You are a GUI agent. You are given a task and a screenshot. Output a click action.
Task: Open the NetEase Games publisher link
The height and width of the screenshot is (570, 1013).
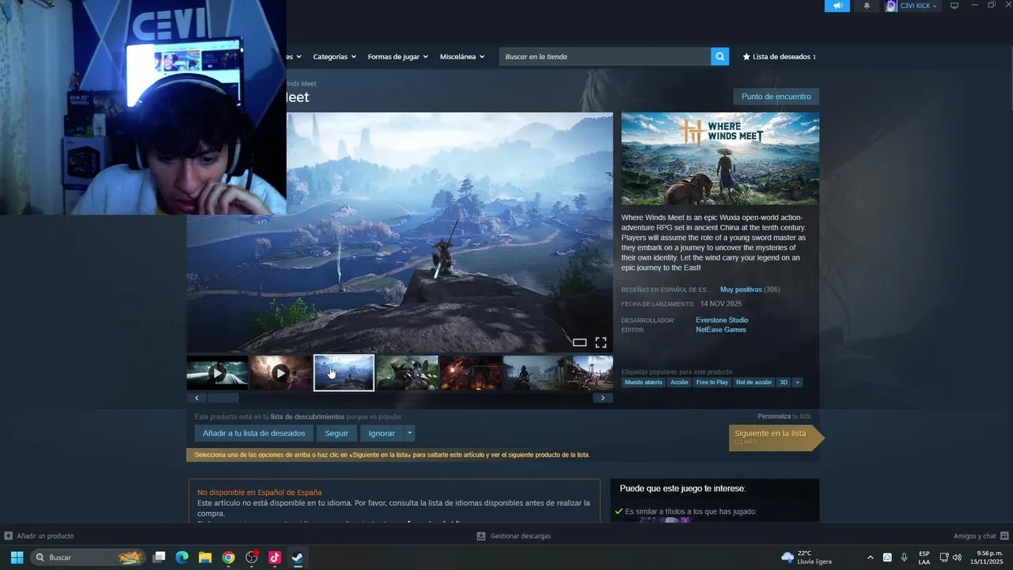(x=721, y=329)
